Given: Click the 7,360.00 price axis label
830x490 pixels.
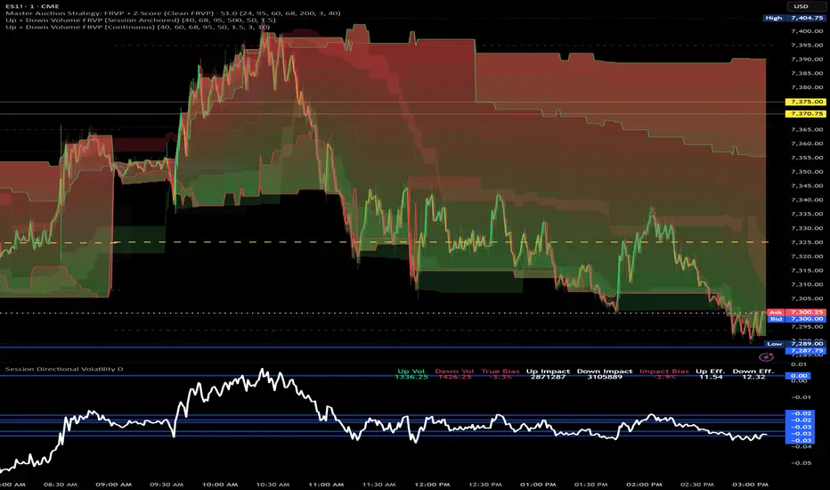Looking at the screenshot, I should coord(807,143).
